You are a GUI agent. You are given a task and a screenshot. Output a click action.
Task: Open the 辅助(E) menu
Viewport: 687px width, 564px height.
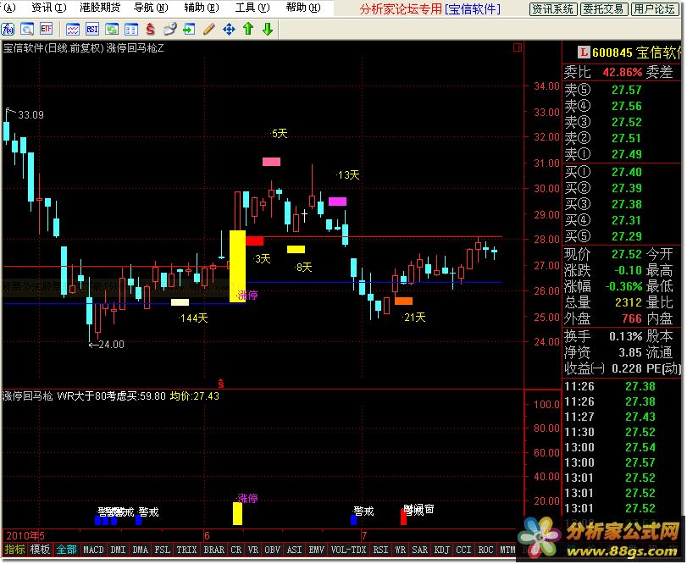click(202, 8)
